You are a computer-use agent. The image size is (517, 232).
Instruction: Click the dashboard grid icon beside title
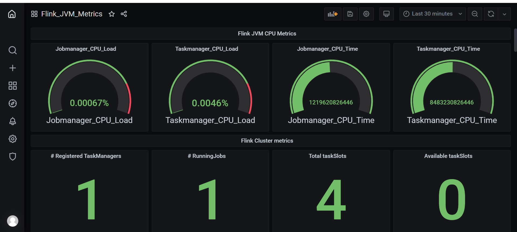point(34,14)
